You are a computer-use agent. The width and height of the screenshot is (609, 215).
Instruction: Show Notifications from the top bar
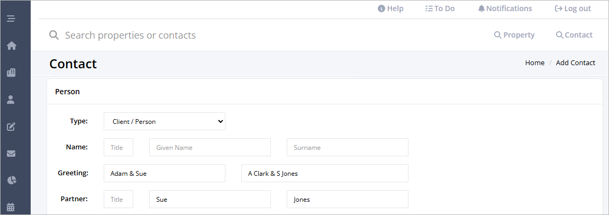505,8
